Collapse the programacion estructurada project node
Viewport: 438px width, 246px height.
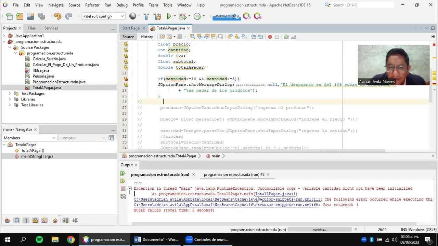pos(4,42)
